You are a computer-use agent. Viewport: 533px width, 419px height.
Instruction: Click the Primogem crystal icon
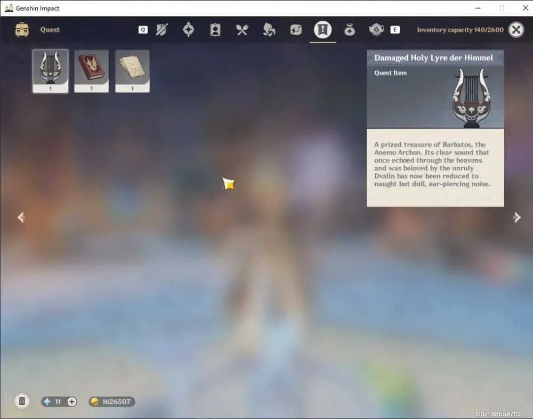47,401
